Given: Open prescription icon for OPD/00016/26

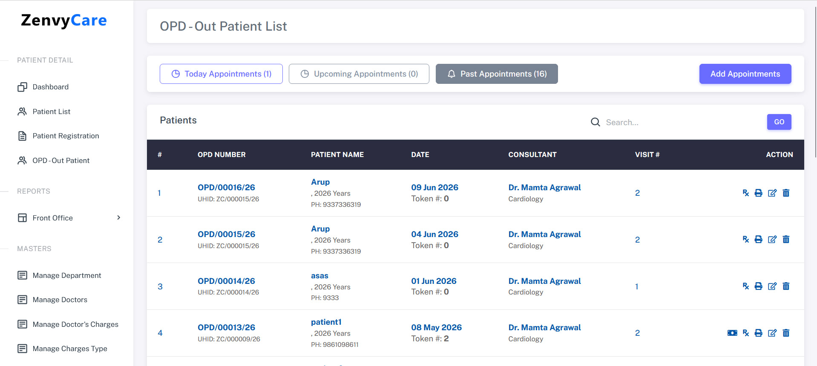Looking at the screenshot, I should click(x=746, y=193).
